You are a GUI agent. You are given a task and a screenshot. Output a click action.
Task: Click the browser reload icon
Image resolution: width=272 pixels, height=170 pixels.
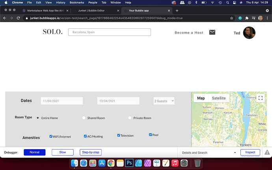tap(18, 18)
